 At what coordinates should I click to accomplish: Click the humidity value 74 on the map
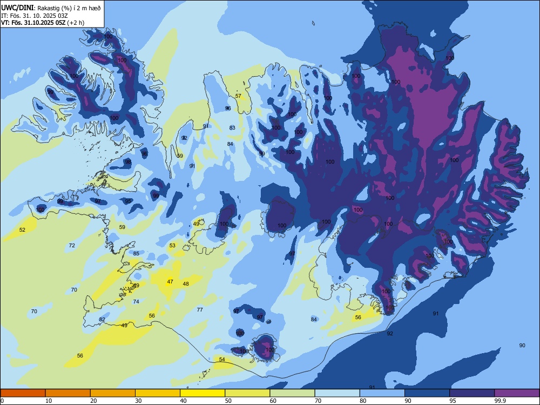coord(136,302)
